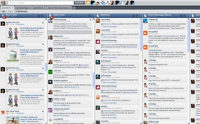Image resolution: width=200 pixels, height=124 pixels.
Task: Refresh the Home Feed column
Action: click(89, 16)
